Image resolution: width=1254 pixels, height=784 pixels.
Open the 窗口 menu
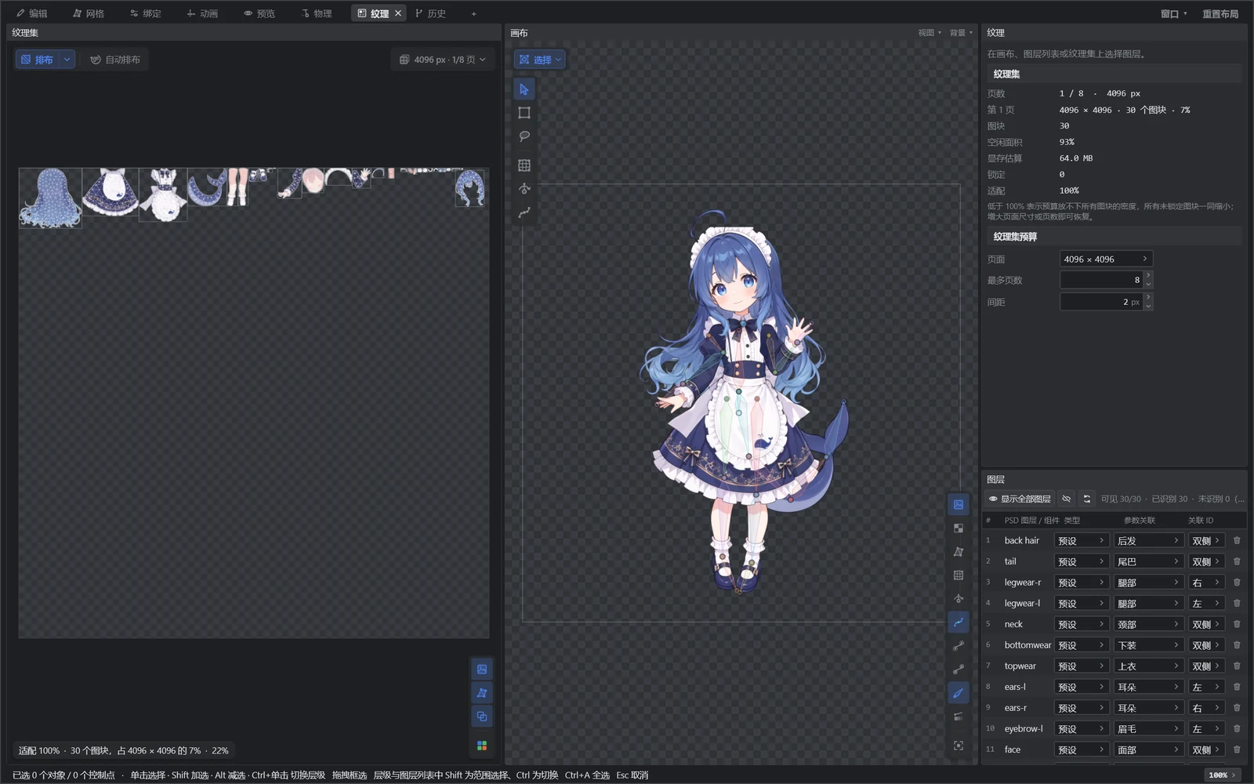pos(1173,13)
